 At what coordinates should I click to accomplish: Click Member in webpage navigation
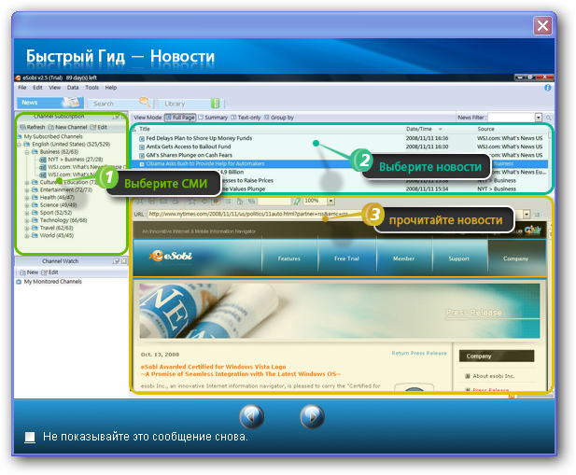tap(403, 258)
